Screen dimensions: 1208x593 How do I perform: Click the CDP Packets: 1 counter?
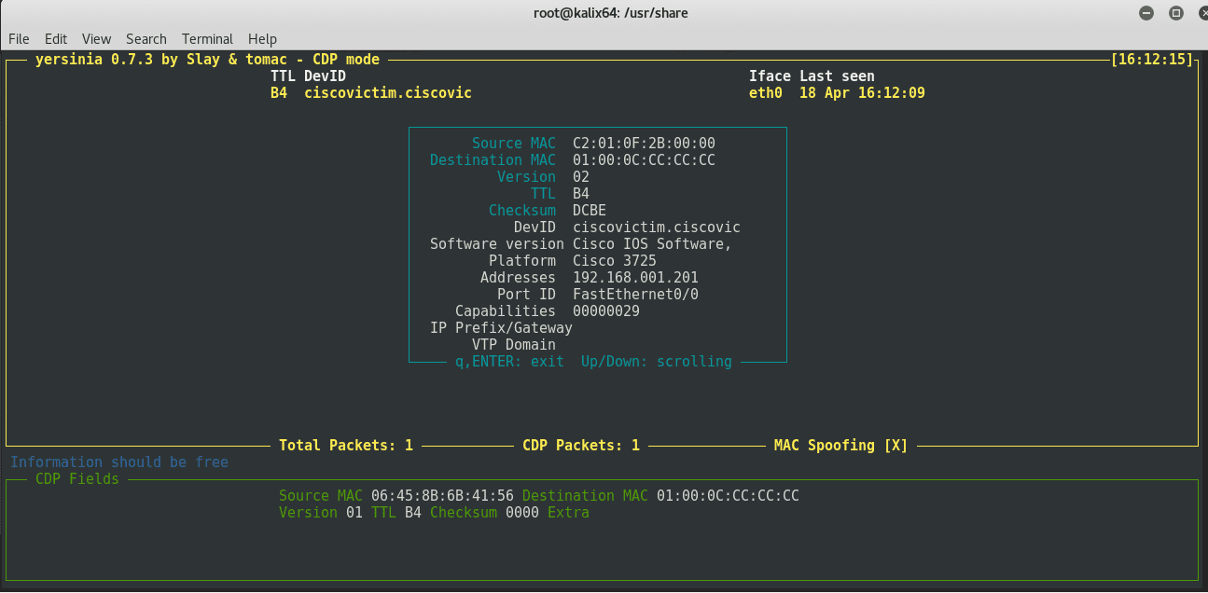pyautogui.click(x=581, y=446)
